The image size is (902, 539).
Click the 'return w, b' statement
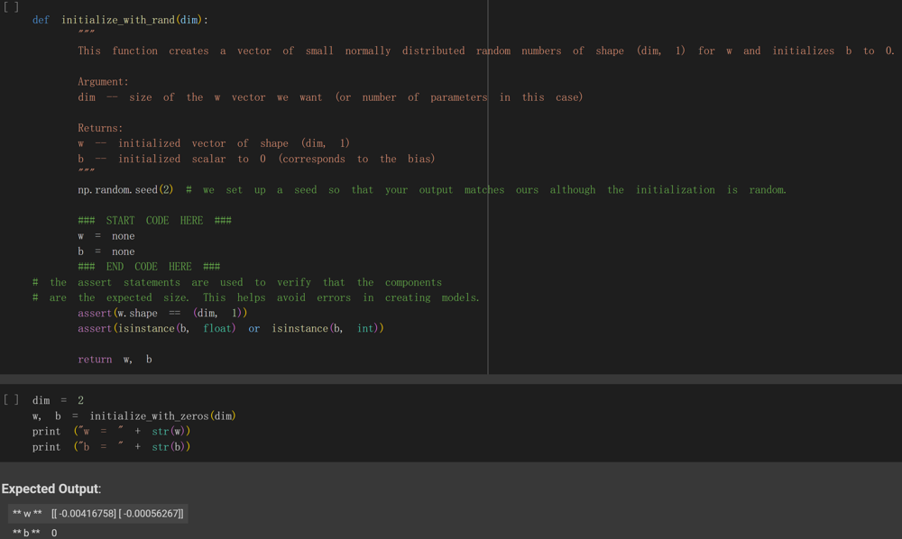click(x=115, y=360)
